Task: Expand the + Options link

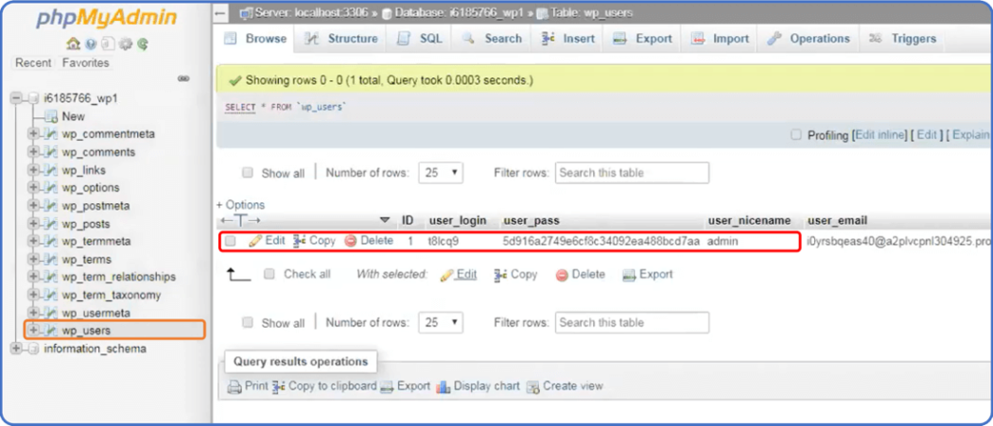Action: [x=240, y=205]
